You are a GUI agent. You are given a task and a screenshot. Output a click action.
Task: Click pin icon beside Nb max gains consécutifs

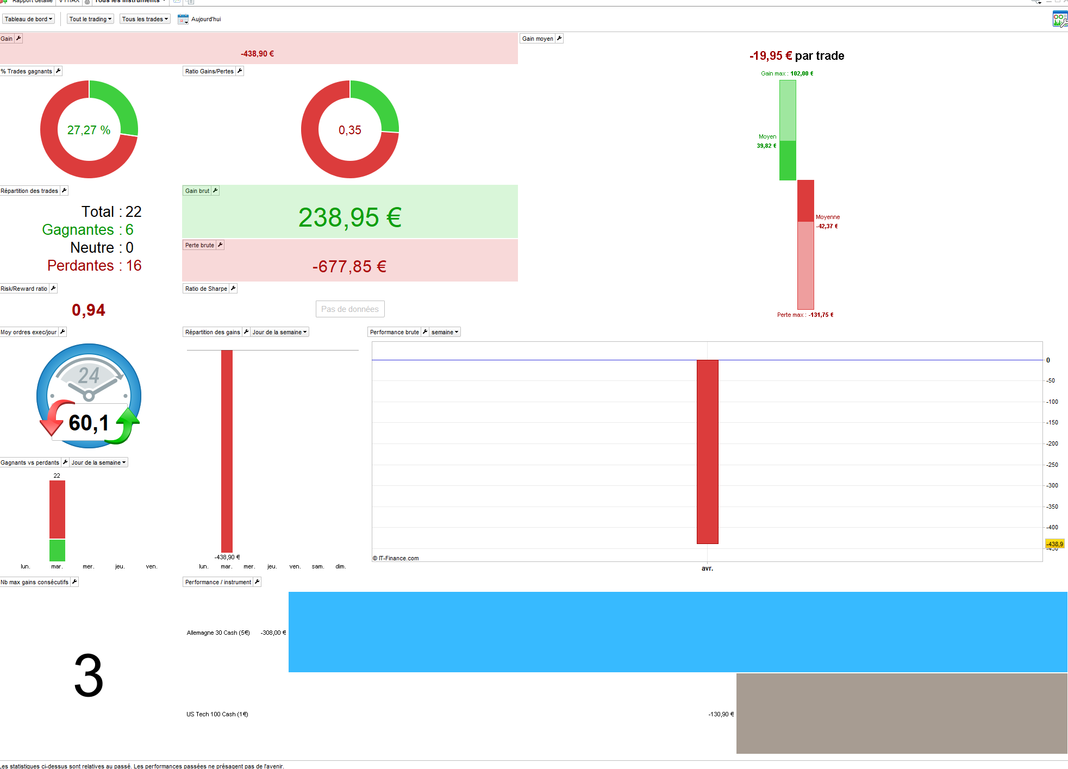pyautogui.click(x=74, y=582)
